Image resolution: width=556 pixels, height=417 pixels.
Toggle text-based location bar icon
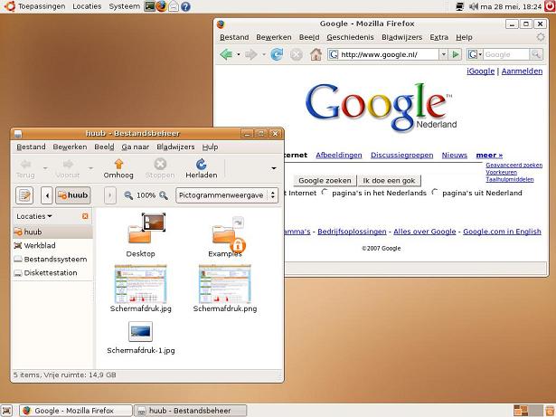[24, 195]
